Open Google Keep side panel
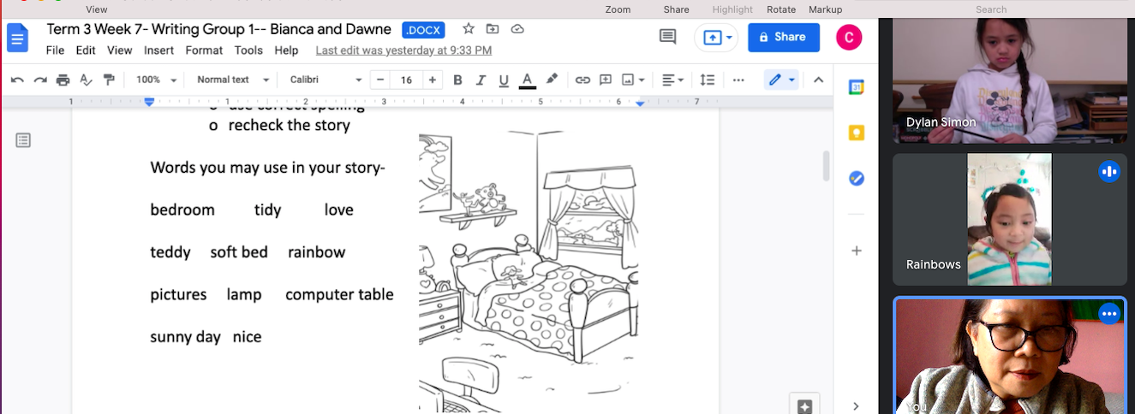 coord(857,133)
